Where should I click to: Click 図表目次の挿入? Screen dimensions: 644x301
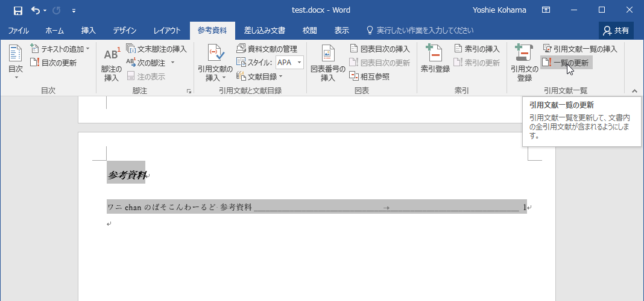[x=380, y=49]
